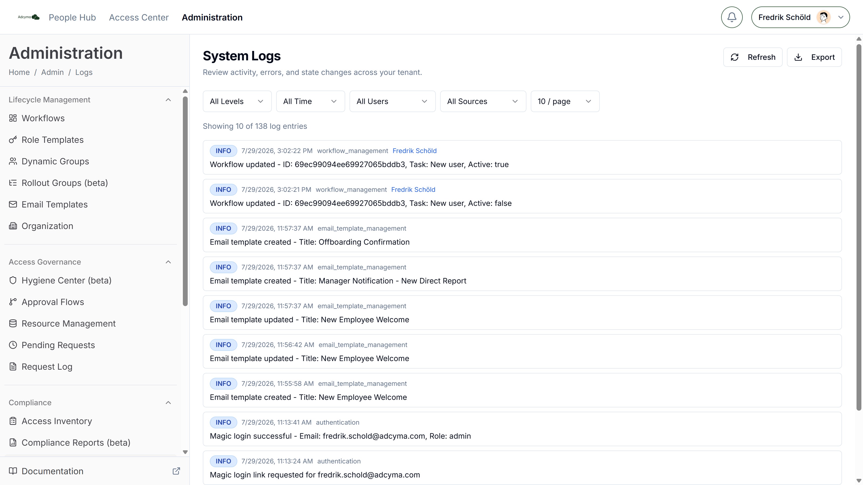Click the Approval Flows branch icon
Screen dimensions: 863x485
(x=13, y=302)
